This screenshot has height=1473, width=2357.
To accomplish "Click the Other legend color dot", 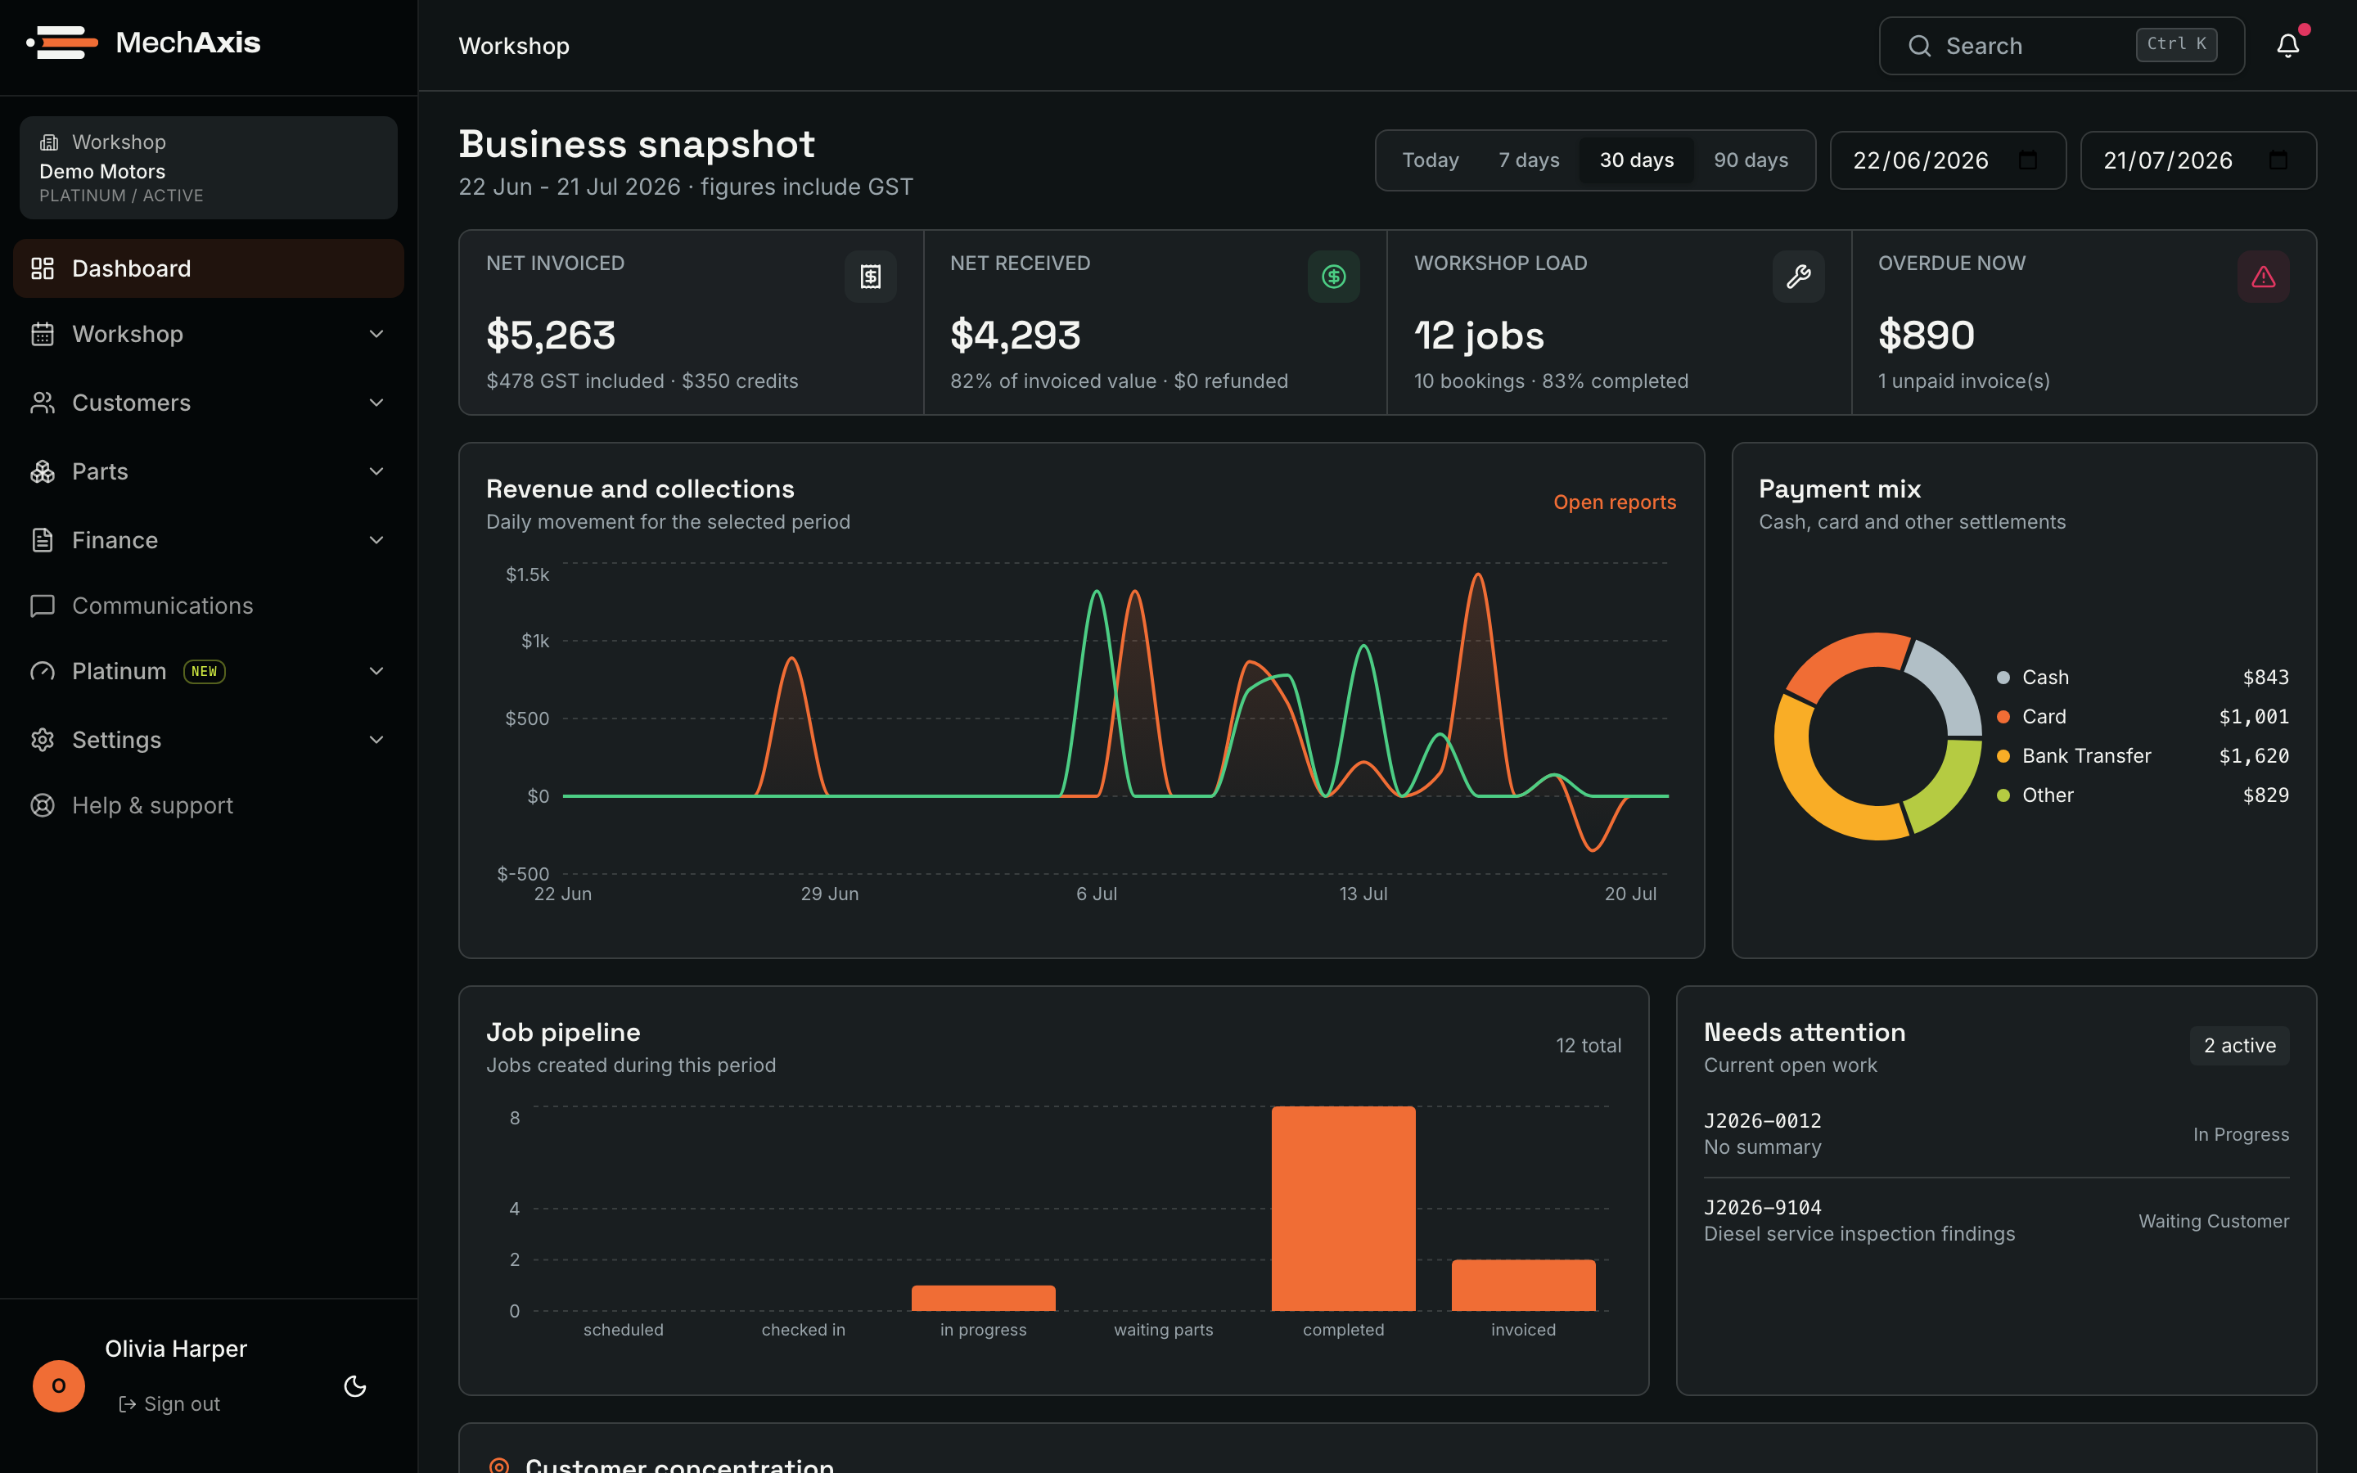I will pyautogui.click(x=2003, y=795).
